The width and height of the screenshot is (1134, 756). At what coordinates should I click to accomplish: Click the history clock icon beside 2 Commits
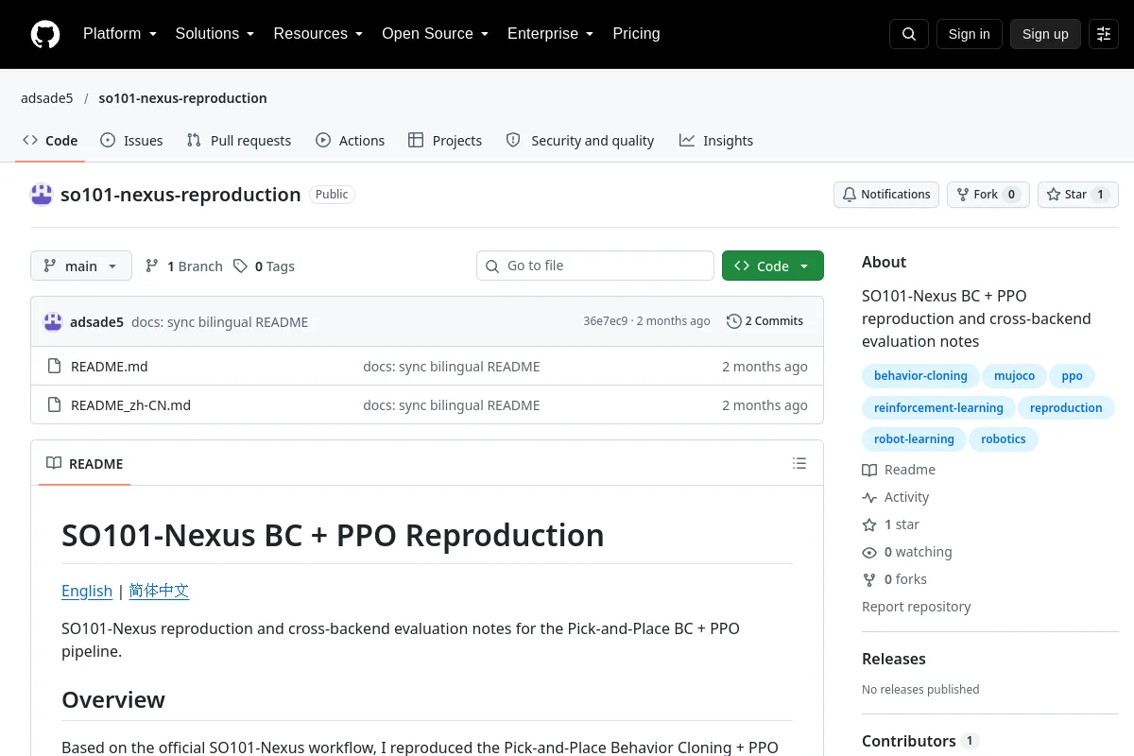[x=734, y=321]
